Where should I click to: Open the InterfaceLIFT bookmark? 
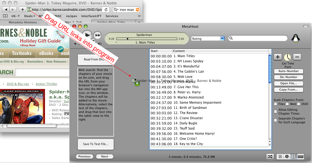pyautogui.click(x=91, y=16)
